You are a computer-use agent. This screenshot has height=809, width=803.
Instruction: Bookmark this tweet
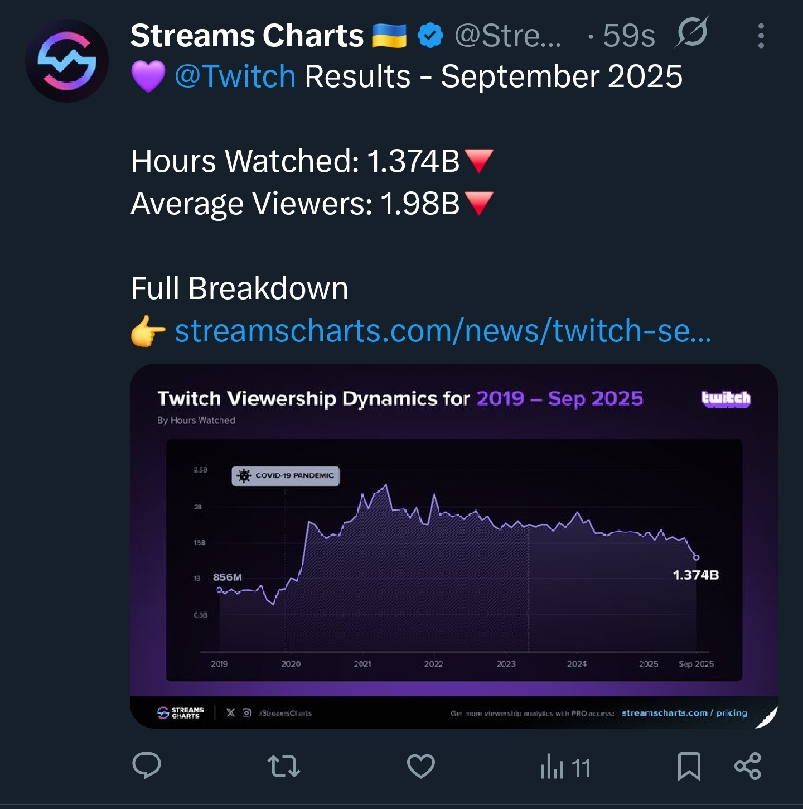[x=689, y=766]
